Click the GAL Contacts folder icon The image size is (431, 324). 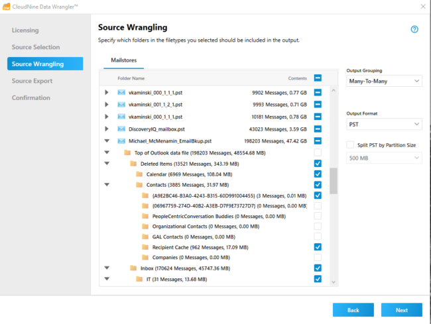click(x=146, y=237)
